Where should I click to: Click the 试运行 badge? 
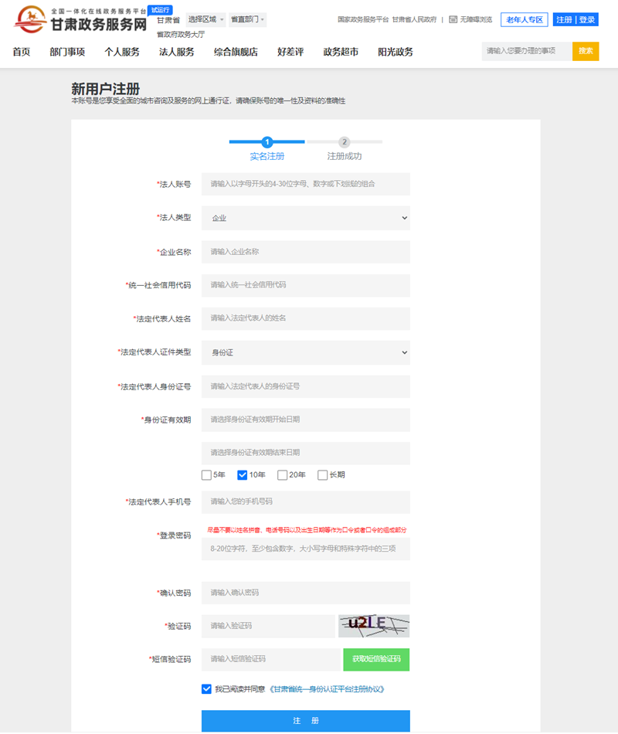(x=160, y=9)
